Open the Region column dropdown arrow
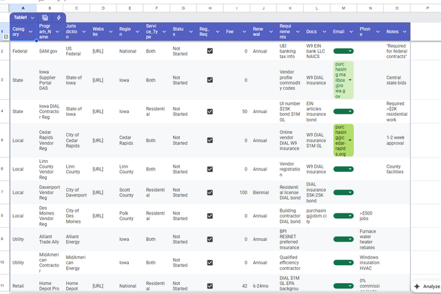This screenshot has width=441, height=294. point(138,32)
